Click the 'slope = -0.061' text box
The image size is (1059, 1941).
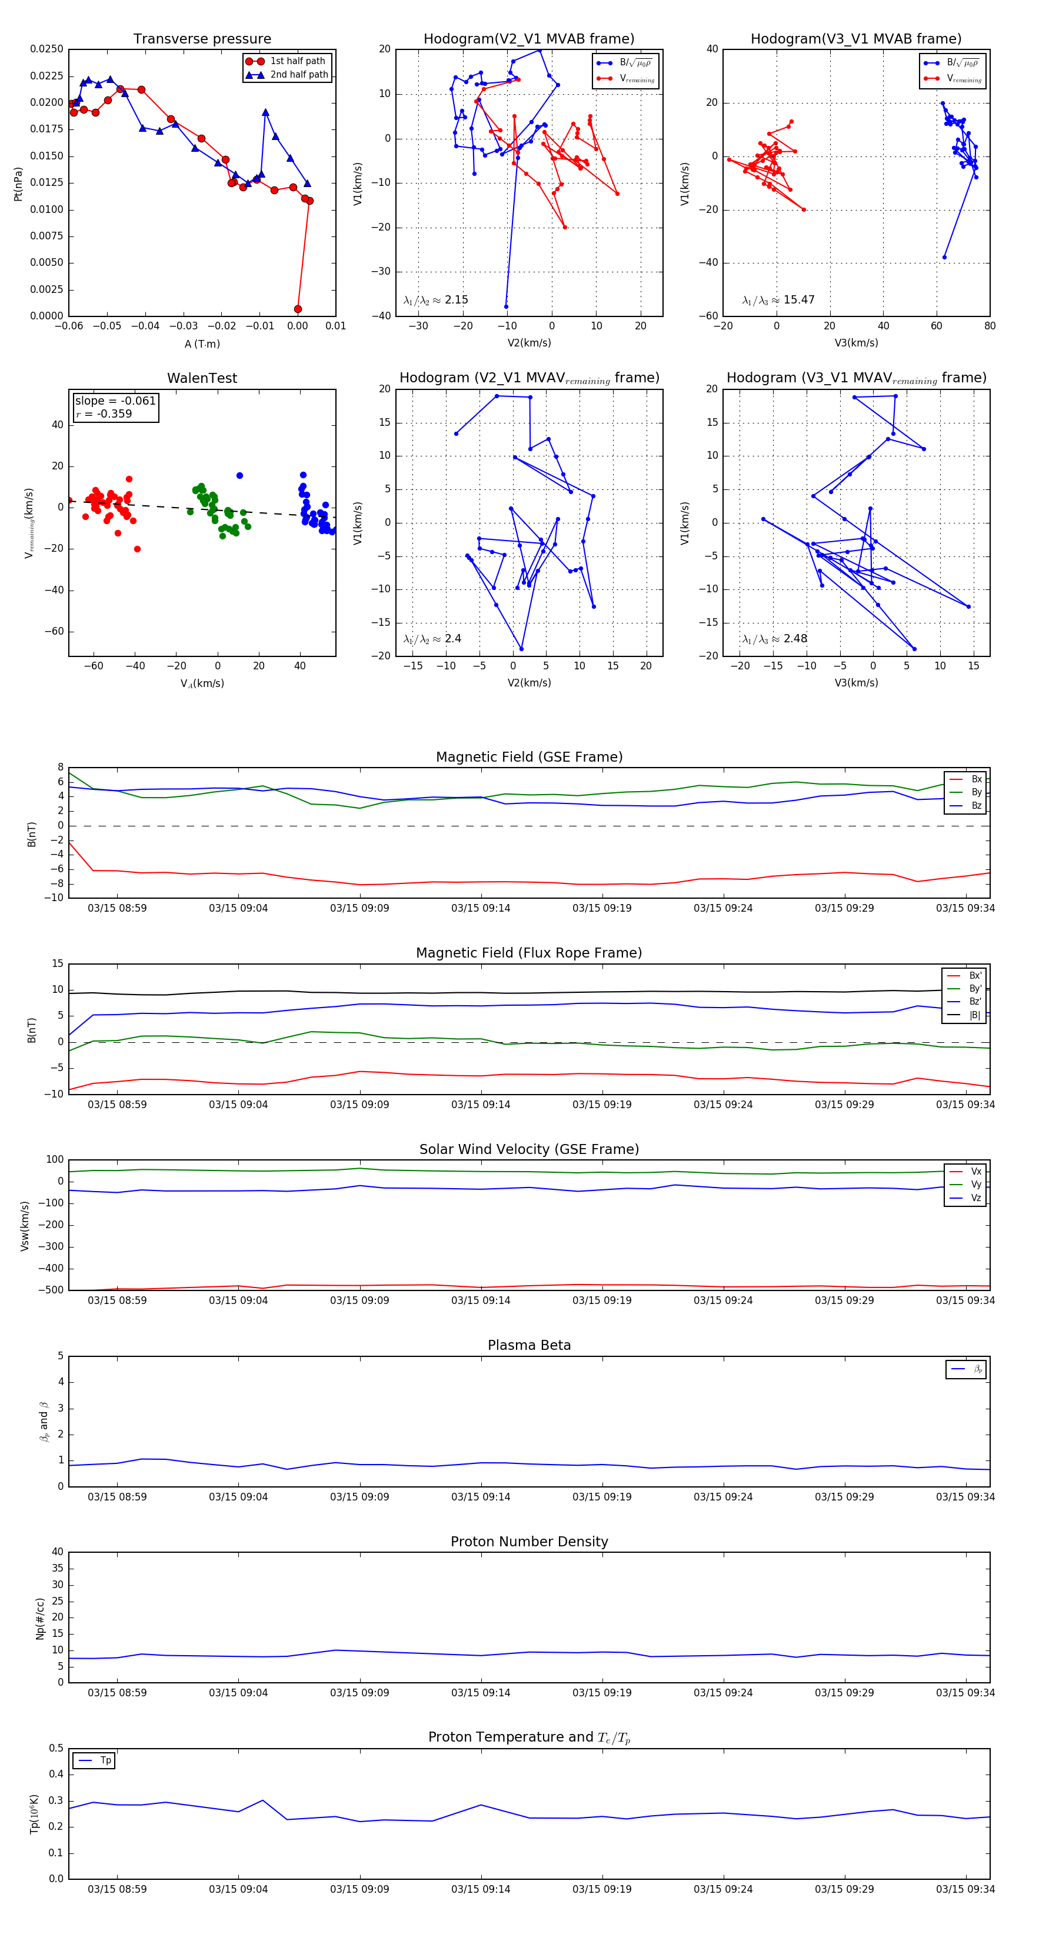(x=115, y=401)
